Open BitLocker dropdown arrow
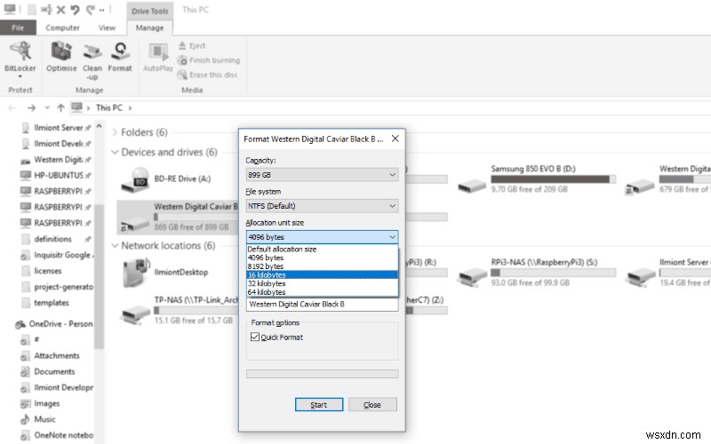Screen dimensions: 711x444 click(20, 76)
